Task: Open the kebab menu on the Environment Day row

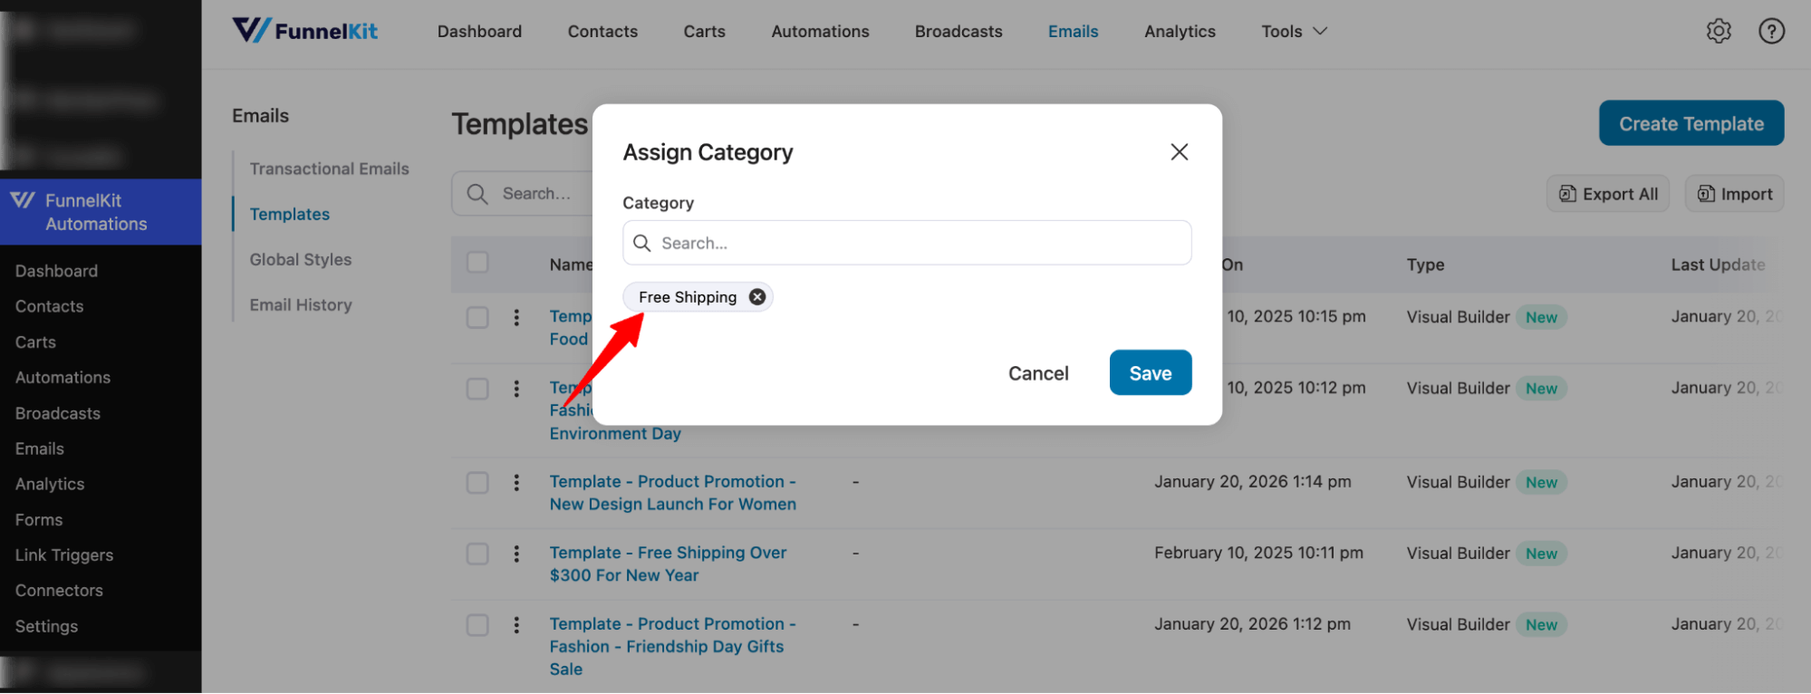Action: (516, 388)
